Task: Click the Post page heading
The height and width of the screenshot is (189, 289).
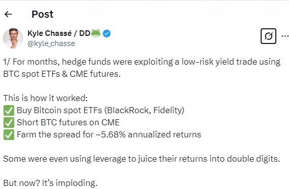Action: click(43, 14)
